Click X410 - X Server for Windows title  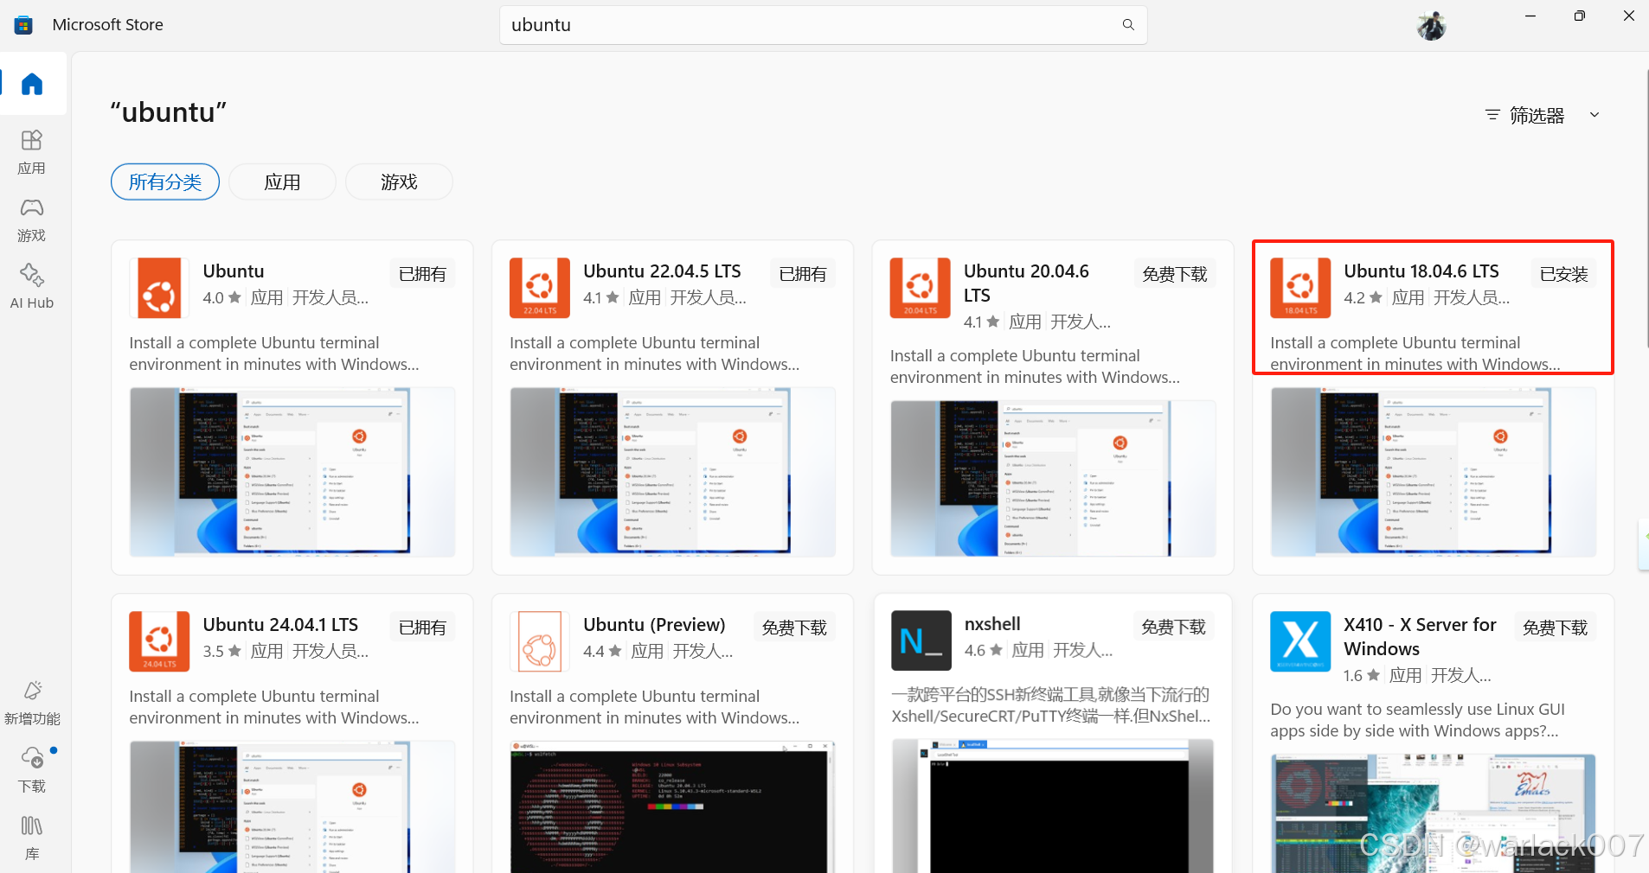[1420, 637]
